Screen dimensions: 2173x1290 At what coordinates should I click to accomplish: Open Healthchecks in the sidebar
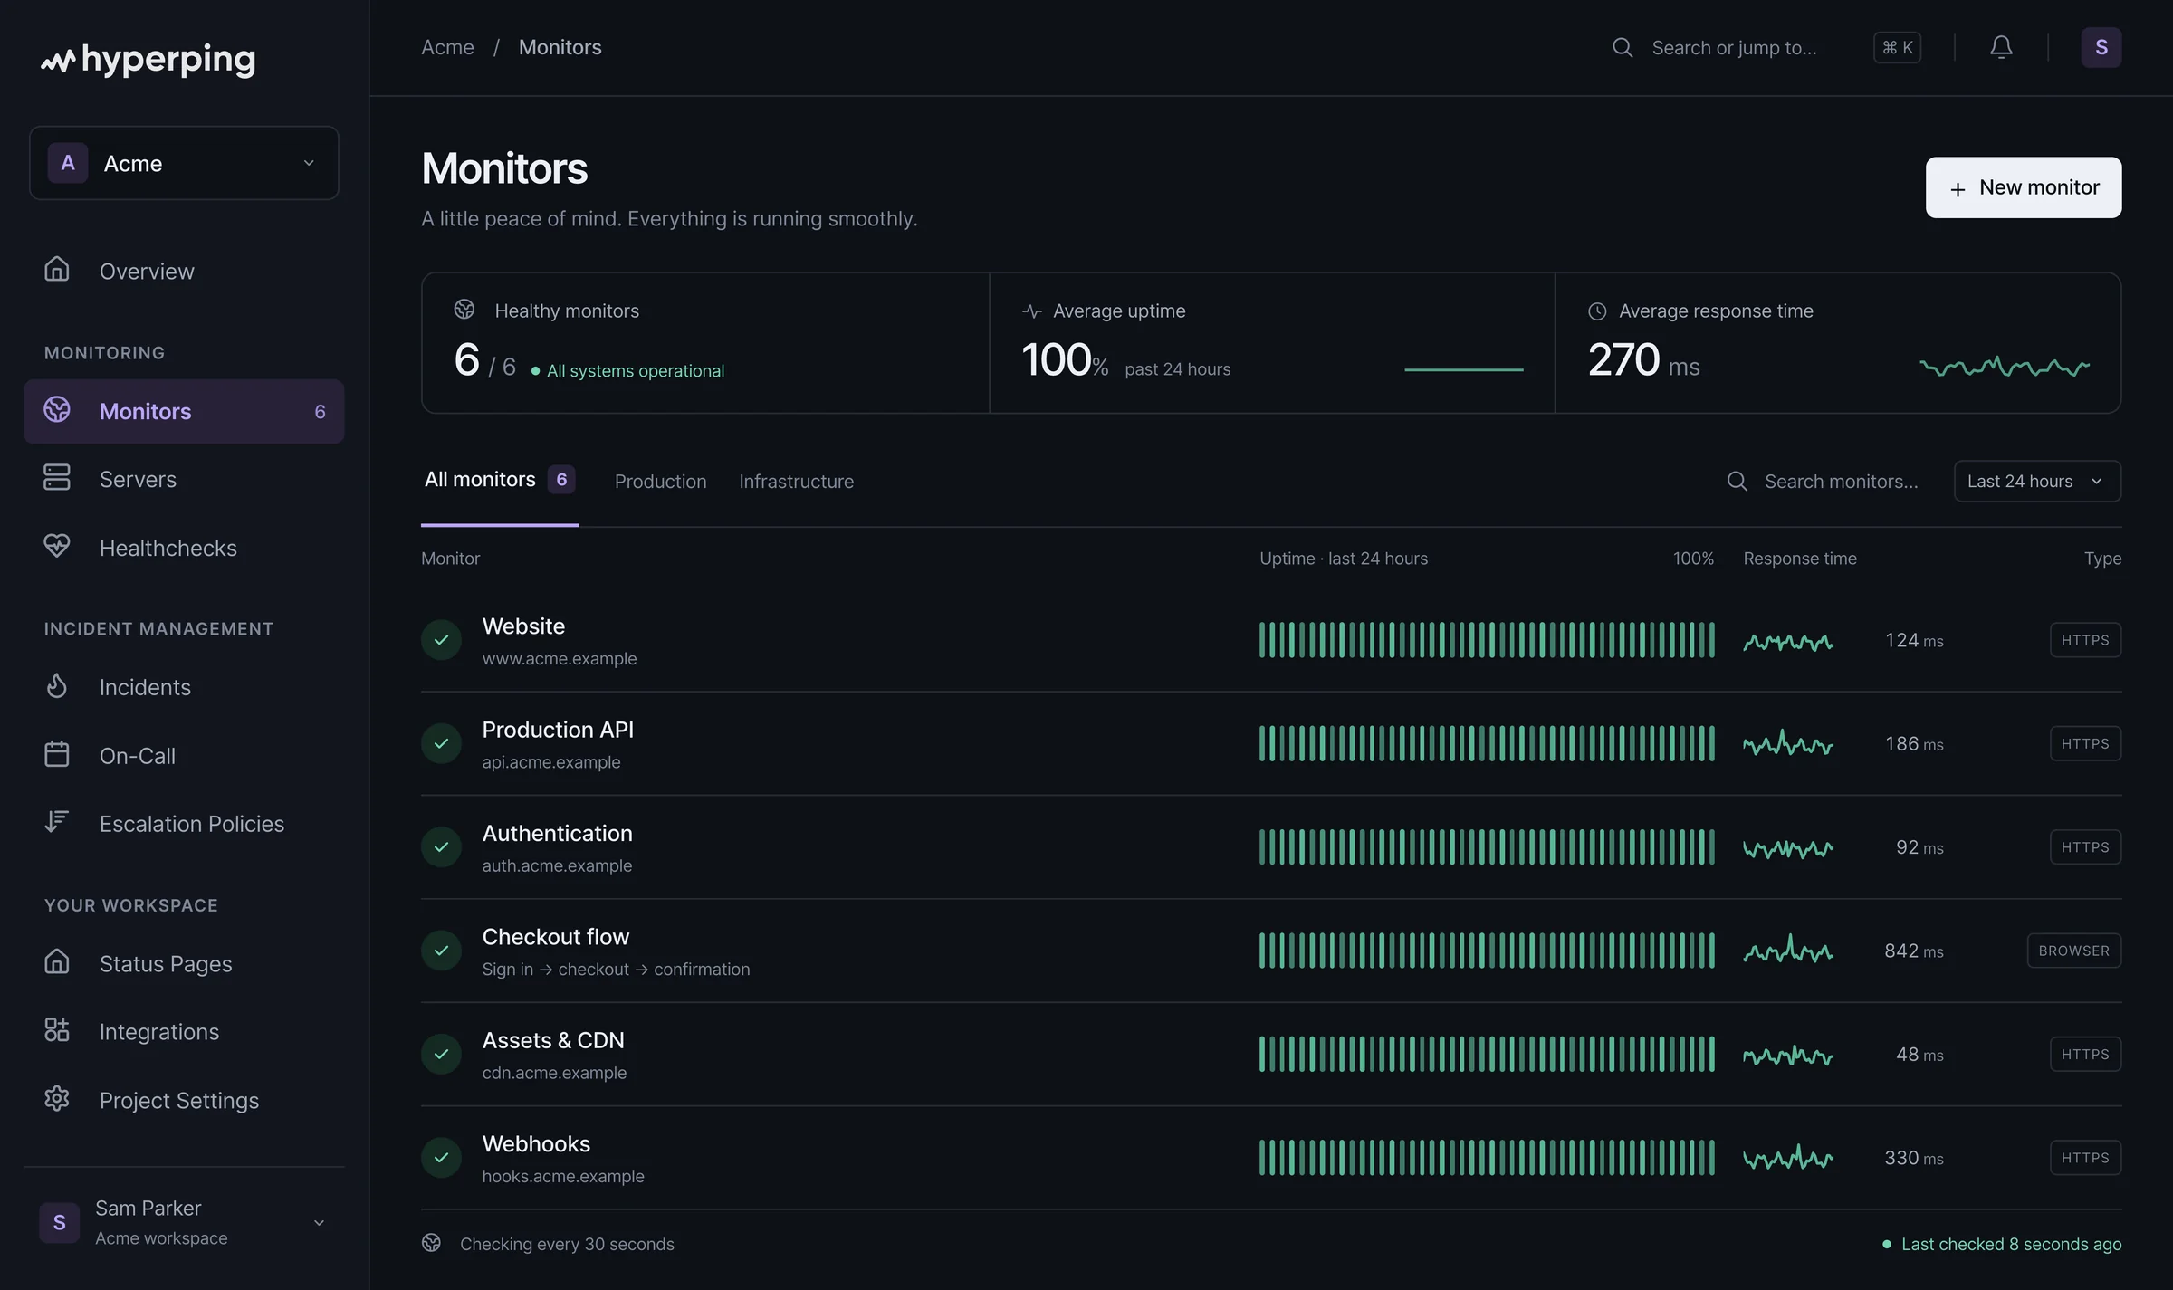point(184,548)
